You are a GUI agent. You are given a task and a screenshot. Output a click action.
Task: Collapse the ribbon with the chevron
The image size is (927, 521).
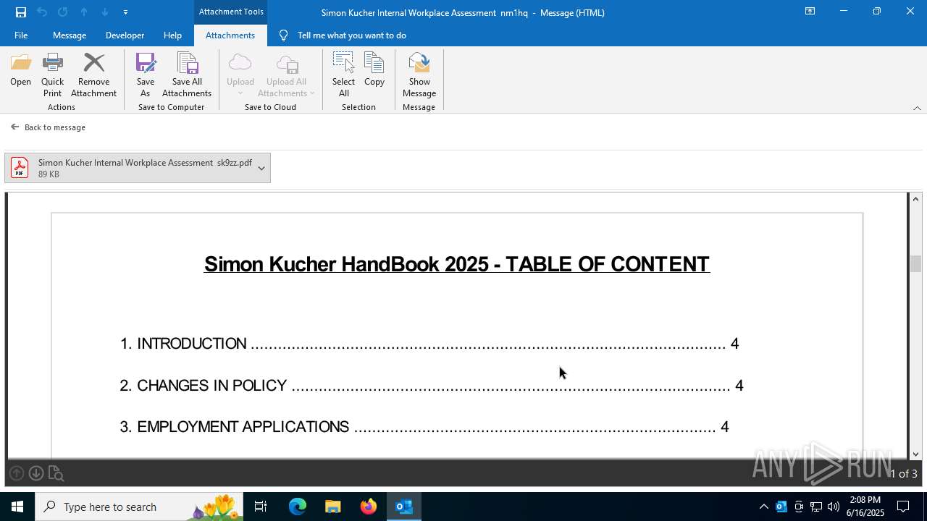point(917,108)
